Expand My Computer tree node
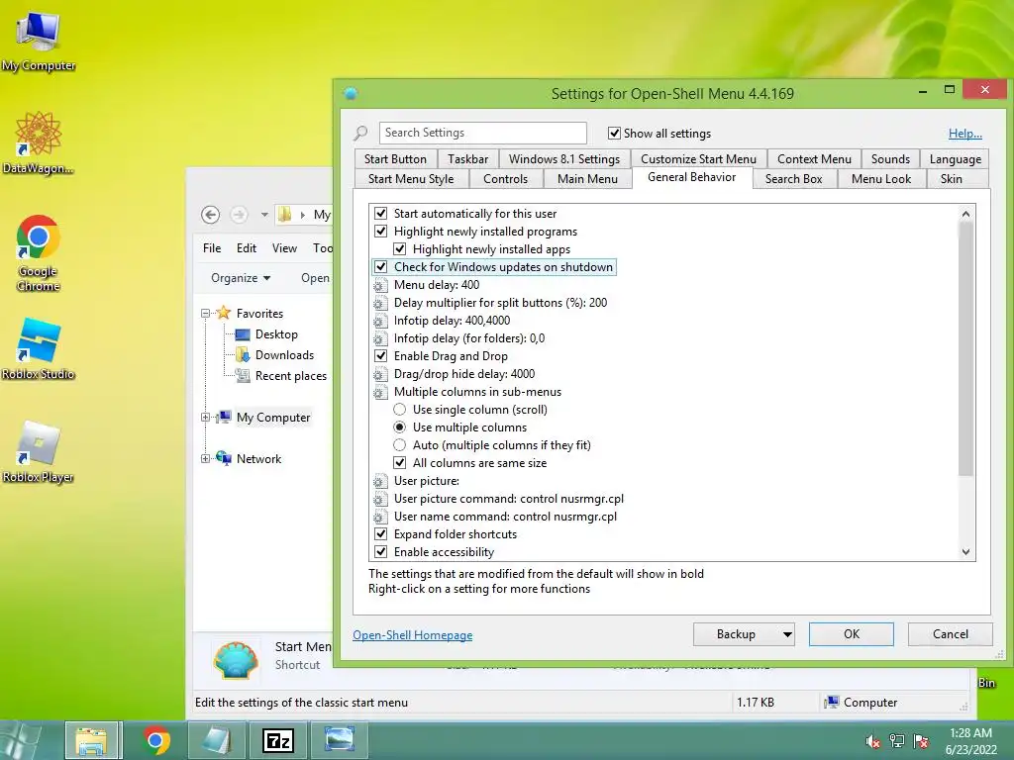The image size is (1014, 760). point(206,418)
